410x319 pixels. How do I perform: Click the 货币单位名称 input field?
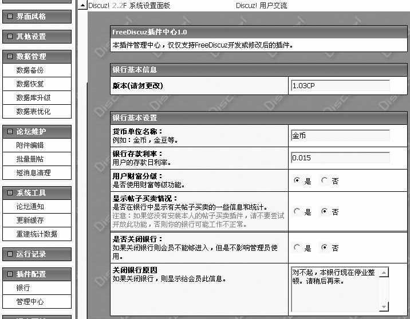click(x=340, y=136)
